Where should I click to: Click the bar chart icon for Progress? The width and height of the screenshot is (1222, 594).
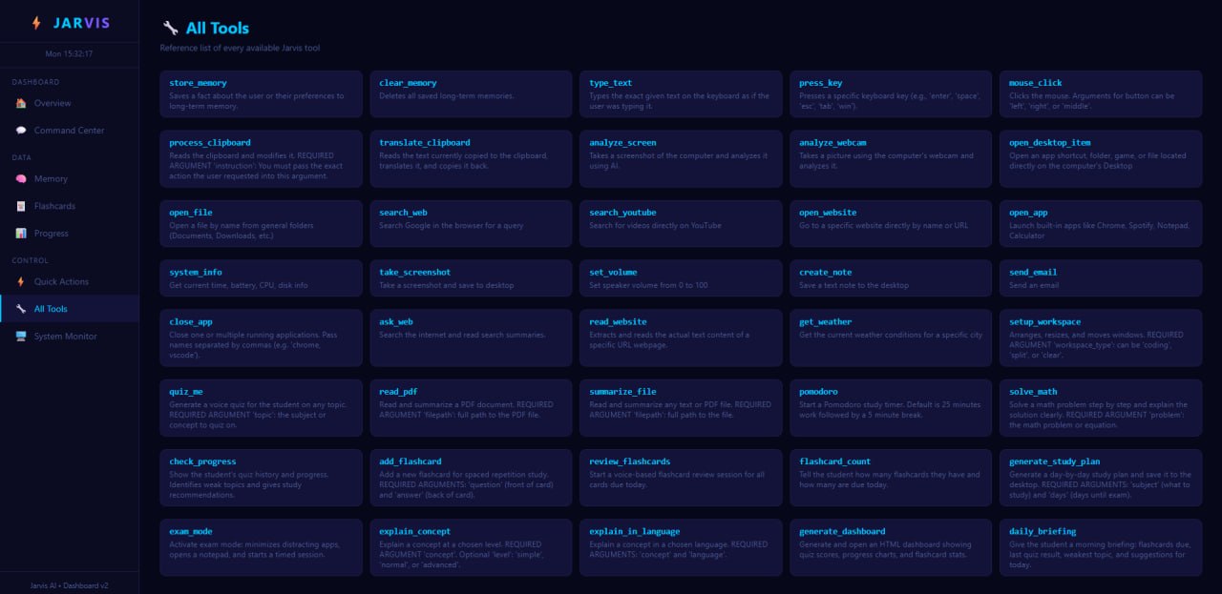(21, 234)
